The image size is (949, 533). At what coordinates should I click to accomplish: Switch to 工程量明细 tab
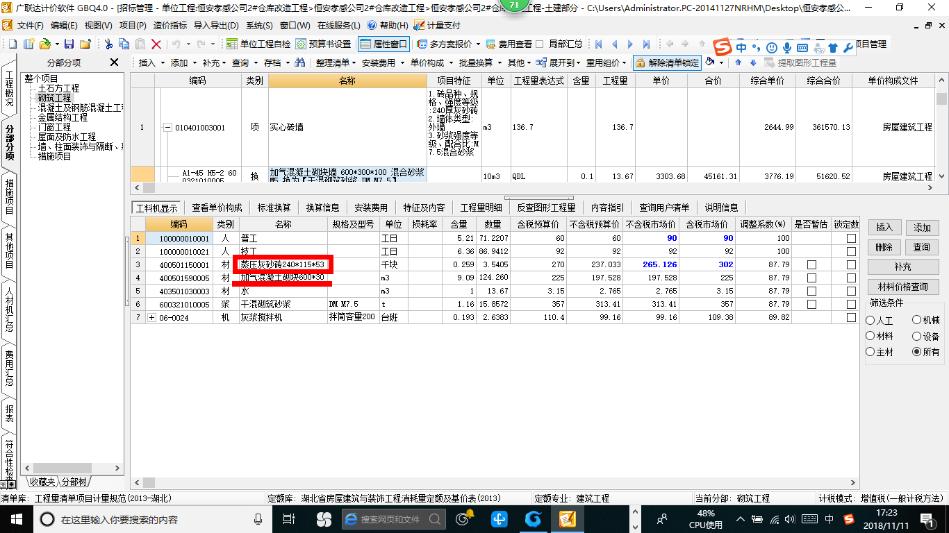(481, 208)
